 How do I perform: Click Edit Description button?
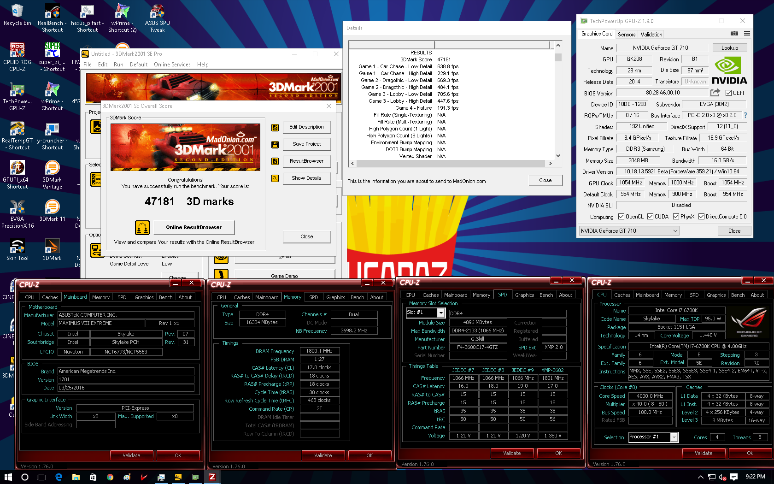click(x=307, y=127)
